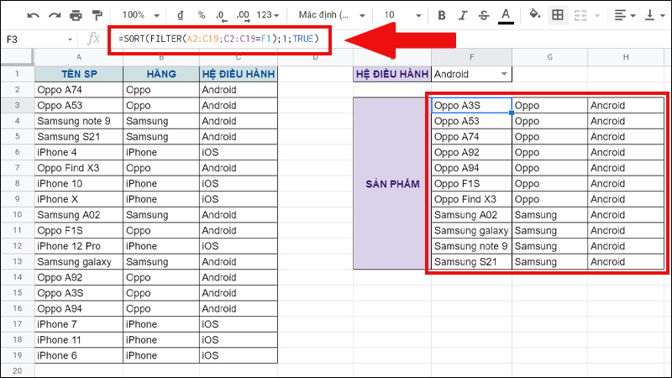The image size is (672, 378).
Task: Open the text color picker
Action: 506,15
